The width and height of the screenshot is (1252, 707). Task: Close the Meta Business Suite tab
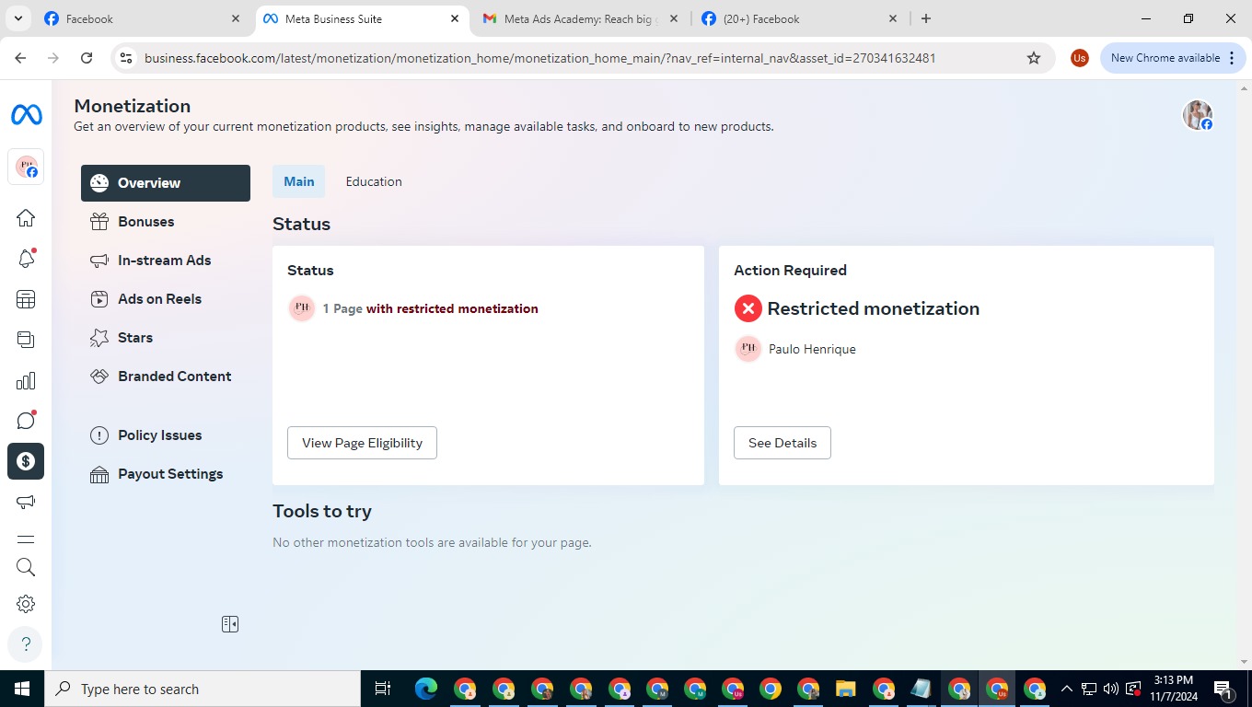pyautogui.click(x=455, y=18)
